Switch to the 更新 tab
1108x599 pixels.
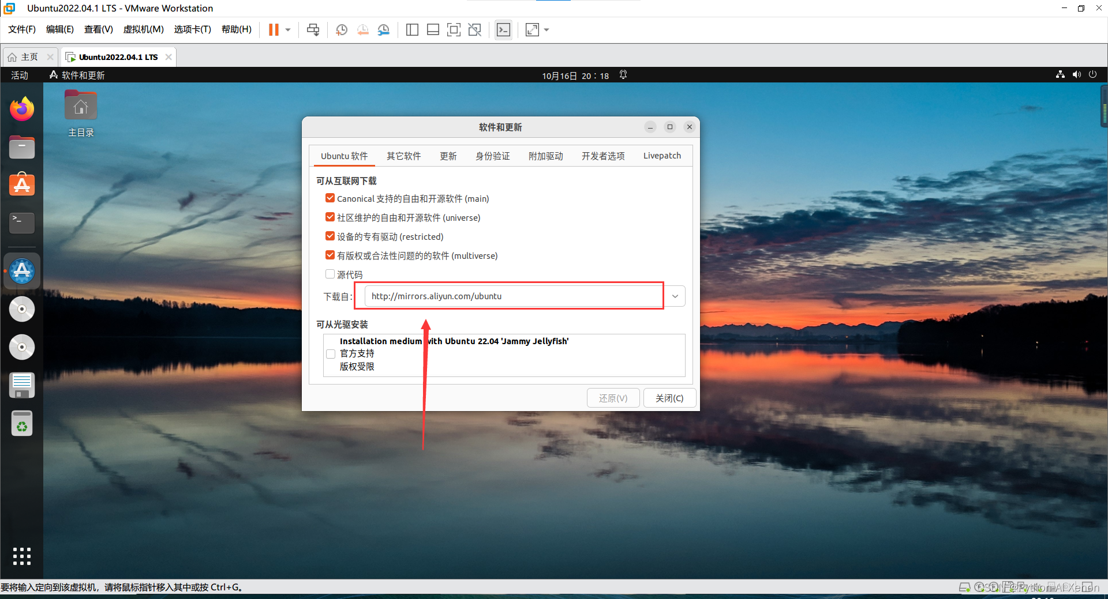point(448,156)
